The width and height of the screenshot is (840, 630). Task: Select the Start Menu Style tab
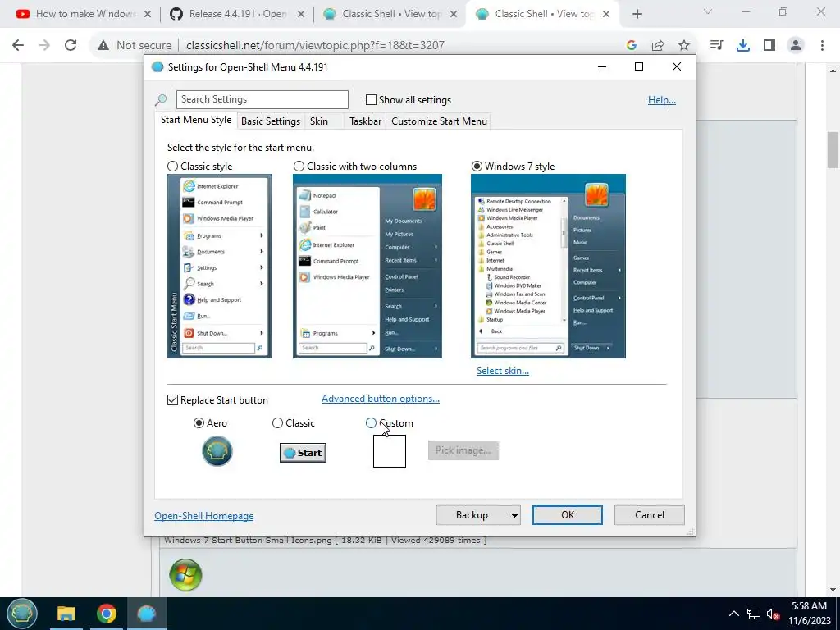[x=196, y=120]
